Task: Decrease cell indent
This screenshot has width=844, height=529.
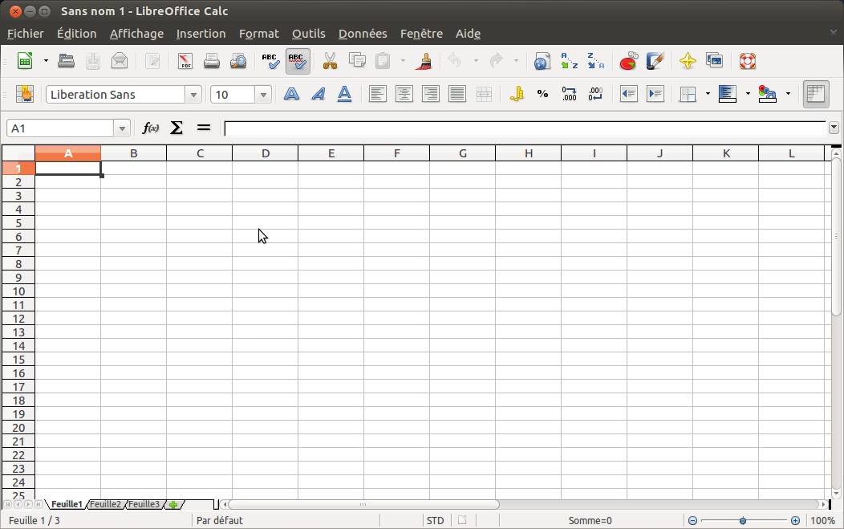Action: coord(628,94)
